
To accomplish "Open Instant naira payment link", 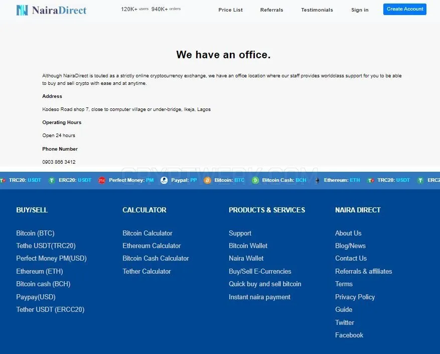I will (x=259, y=297).
